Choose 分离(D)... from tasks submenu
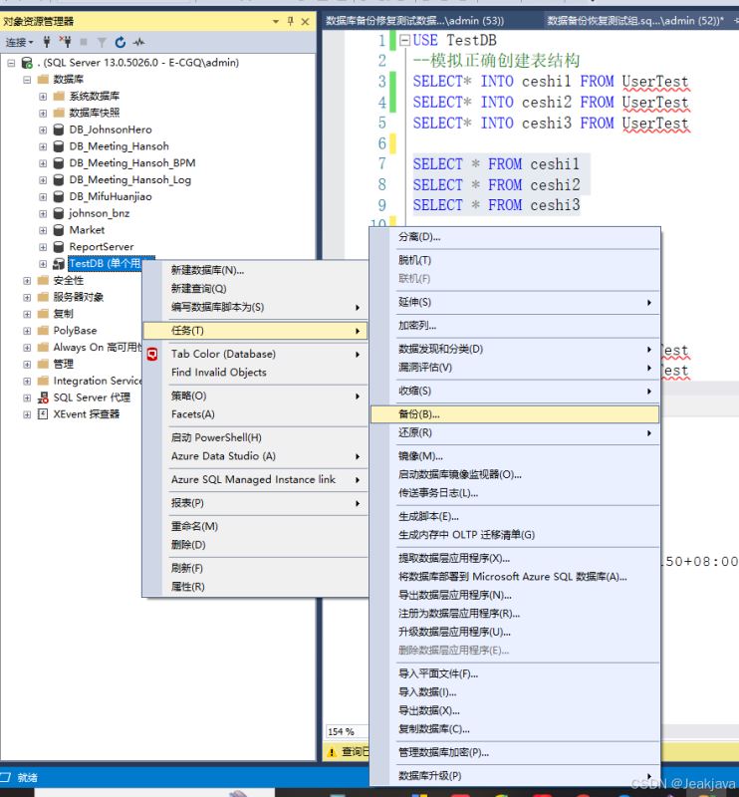The width and height of the screenshot is (739, 797). (x=515, y=237)
